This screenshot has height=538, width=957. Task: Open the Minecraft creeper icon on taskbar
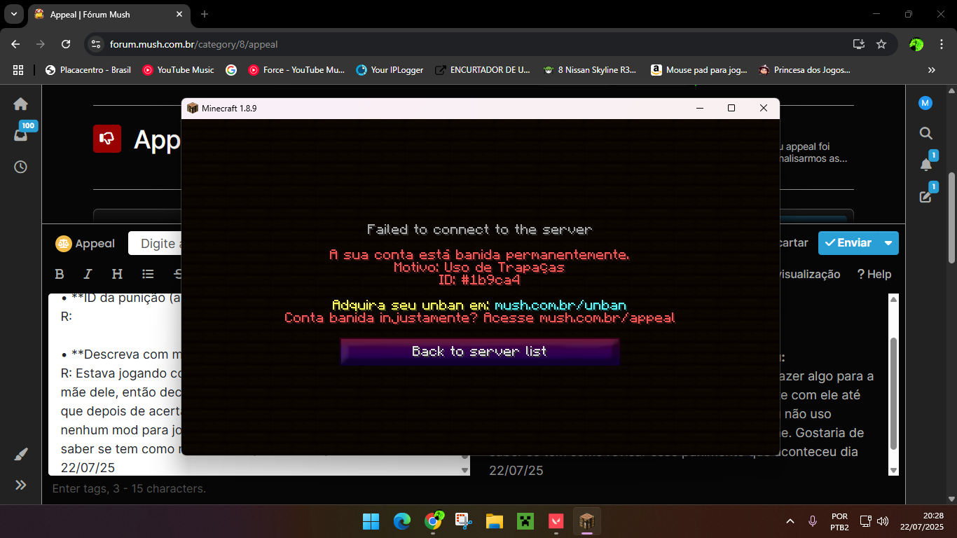click(525, 521)
